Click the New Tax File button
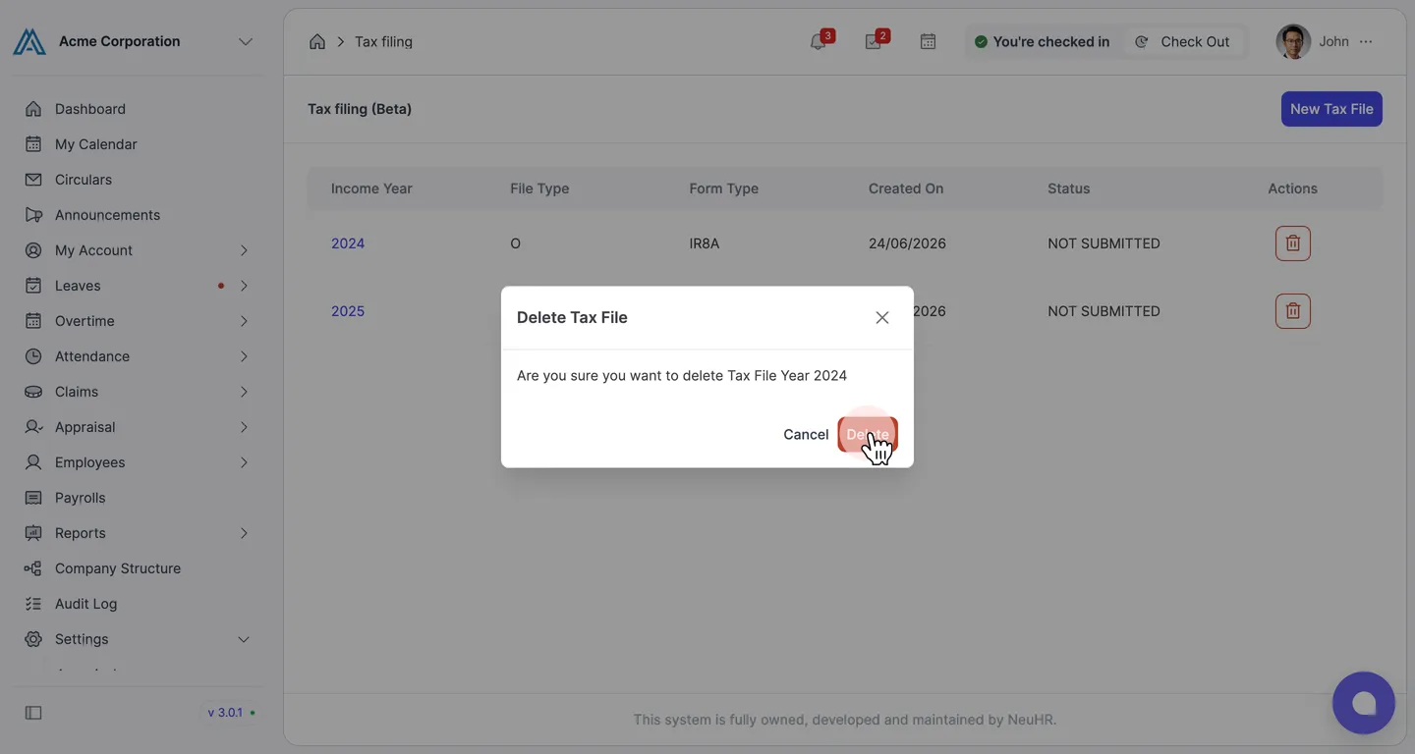The image size is (1415, 754). (x=1331, y=109)
